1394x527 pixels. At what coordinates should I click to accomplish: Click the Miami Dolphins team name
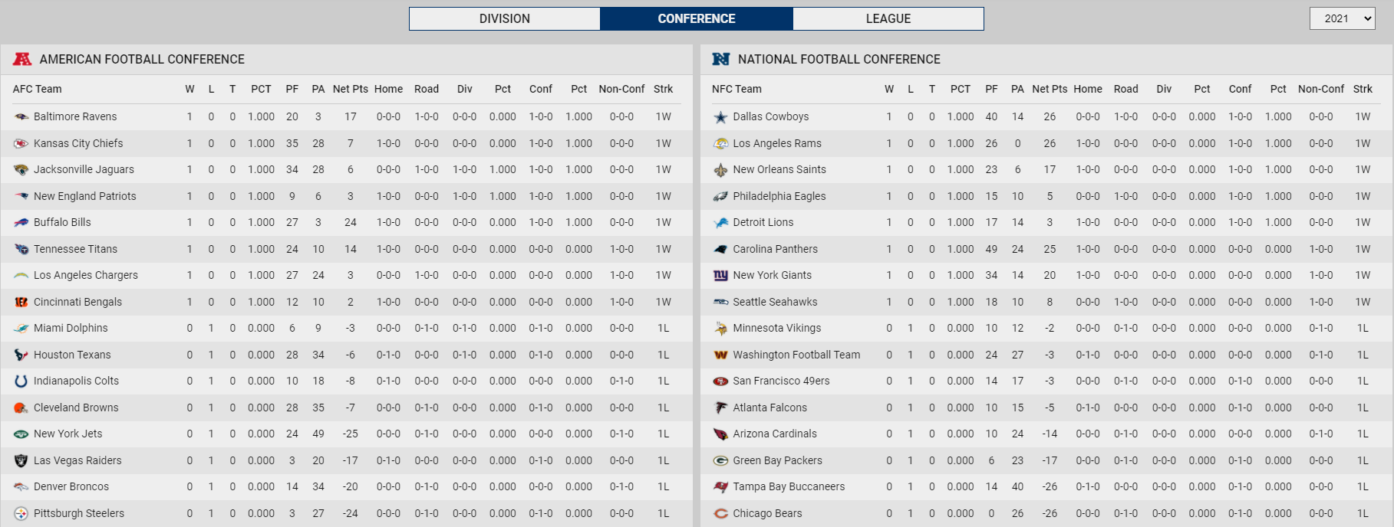click(71, 328)
